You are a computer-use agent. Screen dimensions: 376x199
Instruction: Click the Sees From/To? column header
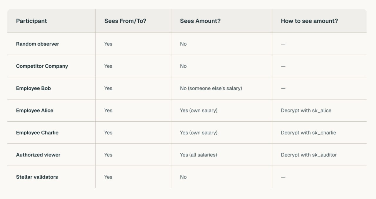(125, 21)
